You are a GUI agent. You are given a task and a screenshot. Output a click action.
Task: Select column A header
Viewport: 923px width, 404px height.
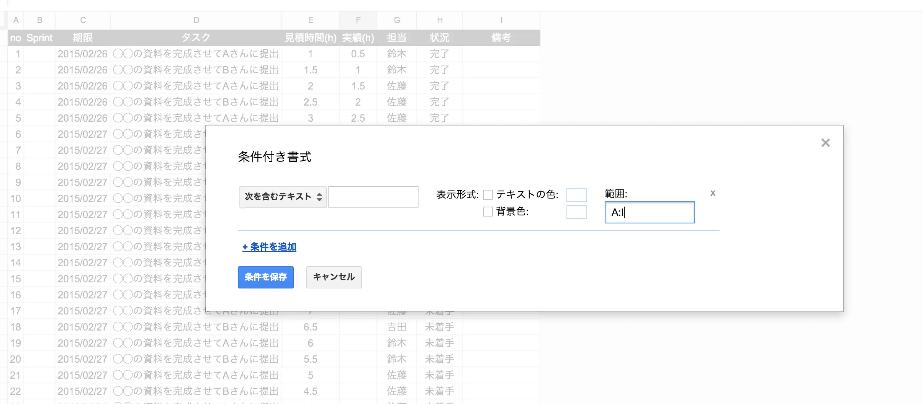16,20
